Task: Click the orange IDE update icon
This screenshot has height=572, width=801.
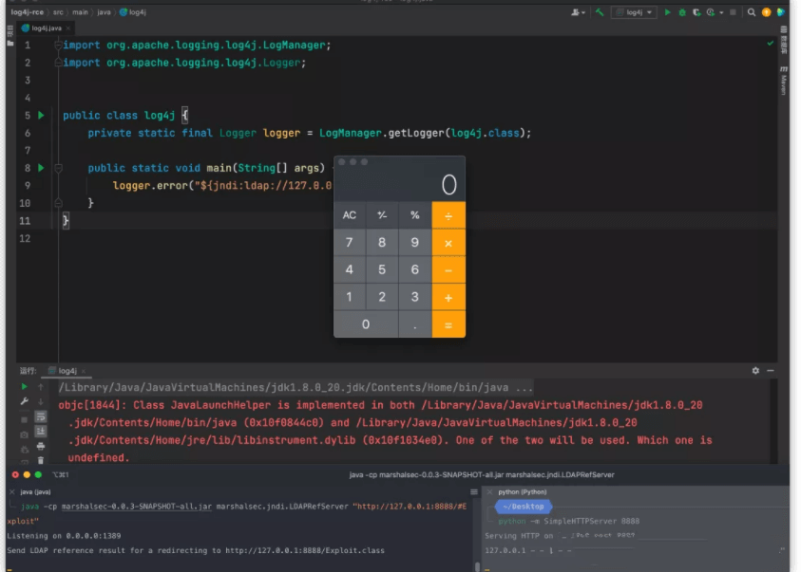Action: pos(766,12)
